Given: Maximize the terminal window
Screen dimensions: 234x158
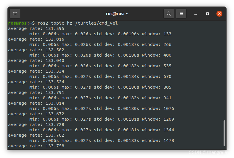Looking at the screenshot, I should click(208, 14).
